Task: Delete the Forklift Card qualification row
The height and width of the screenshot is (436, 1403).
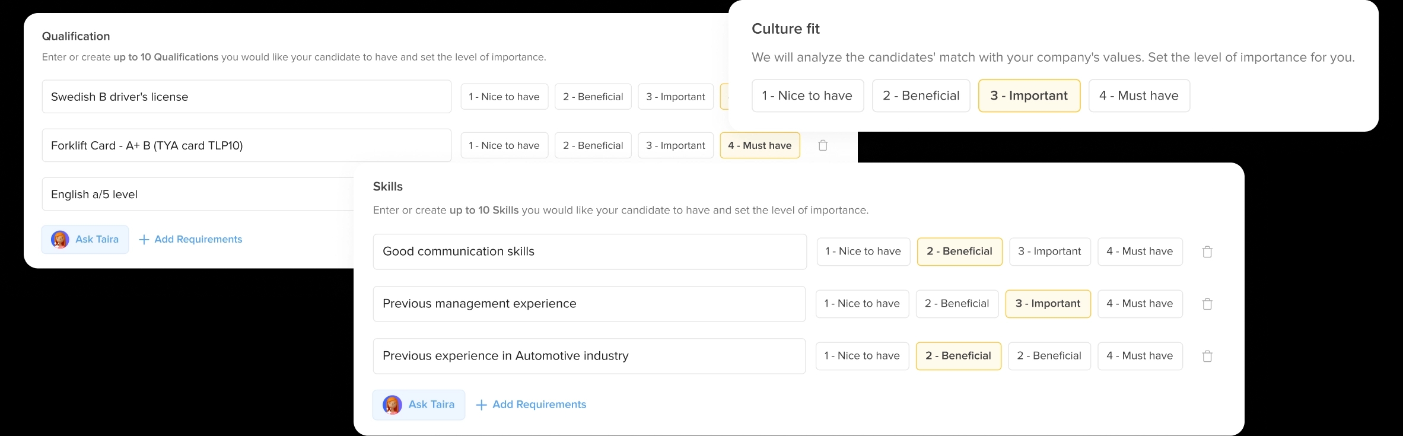Action: pos(823,145)
